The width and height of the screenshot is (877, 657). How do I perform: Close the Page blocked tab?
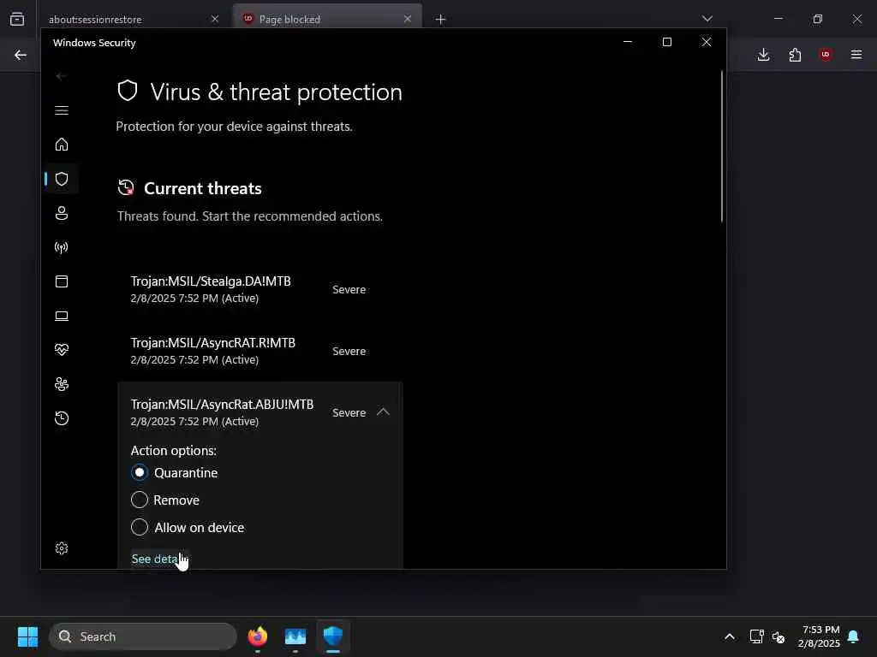408,19
